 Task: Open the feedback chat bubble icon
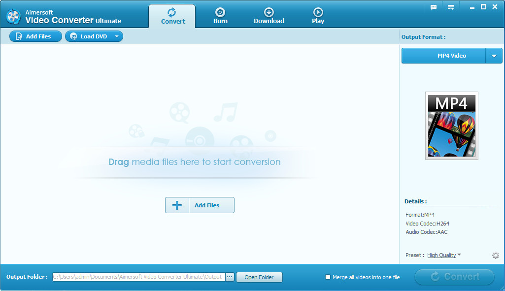pyautogui.click(x=434, y=7)
